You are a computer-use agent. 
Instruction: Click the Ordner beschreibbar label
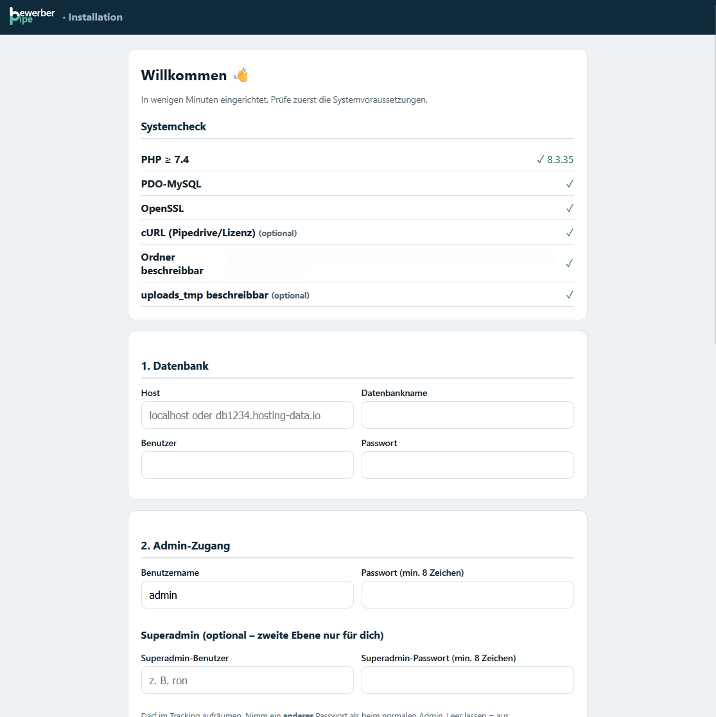click(x=172, y=264)
